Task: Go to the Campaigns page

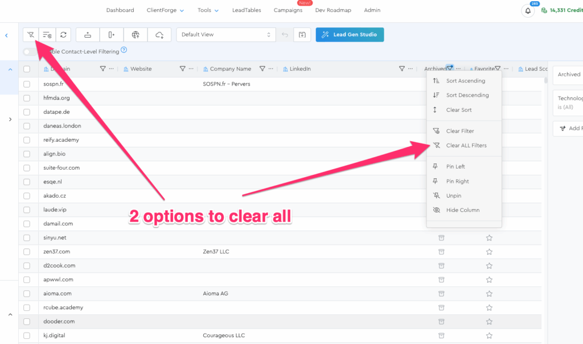Action: (x=288, y=10)
